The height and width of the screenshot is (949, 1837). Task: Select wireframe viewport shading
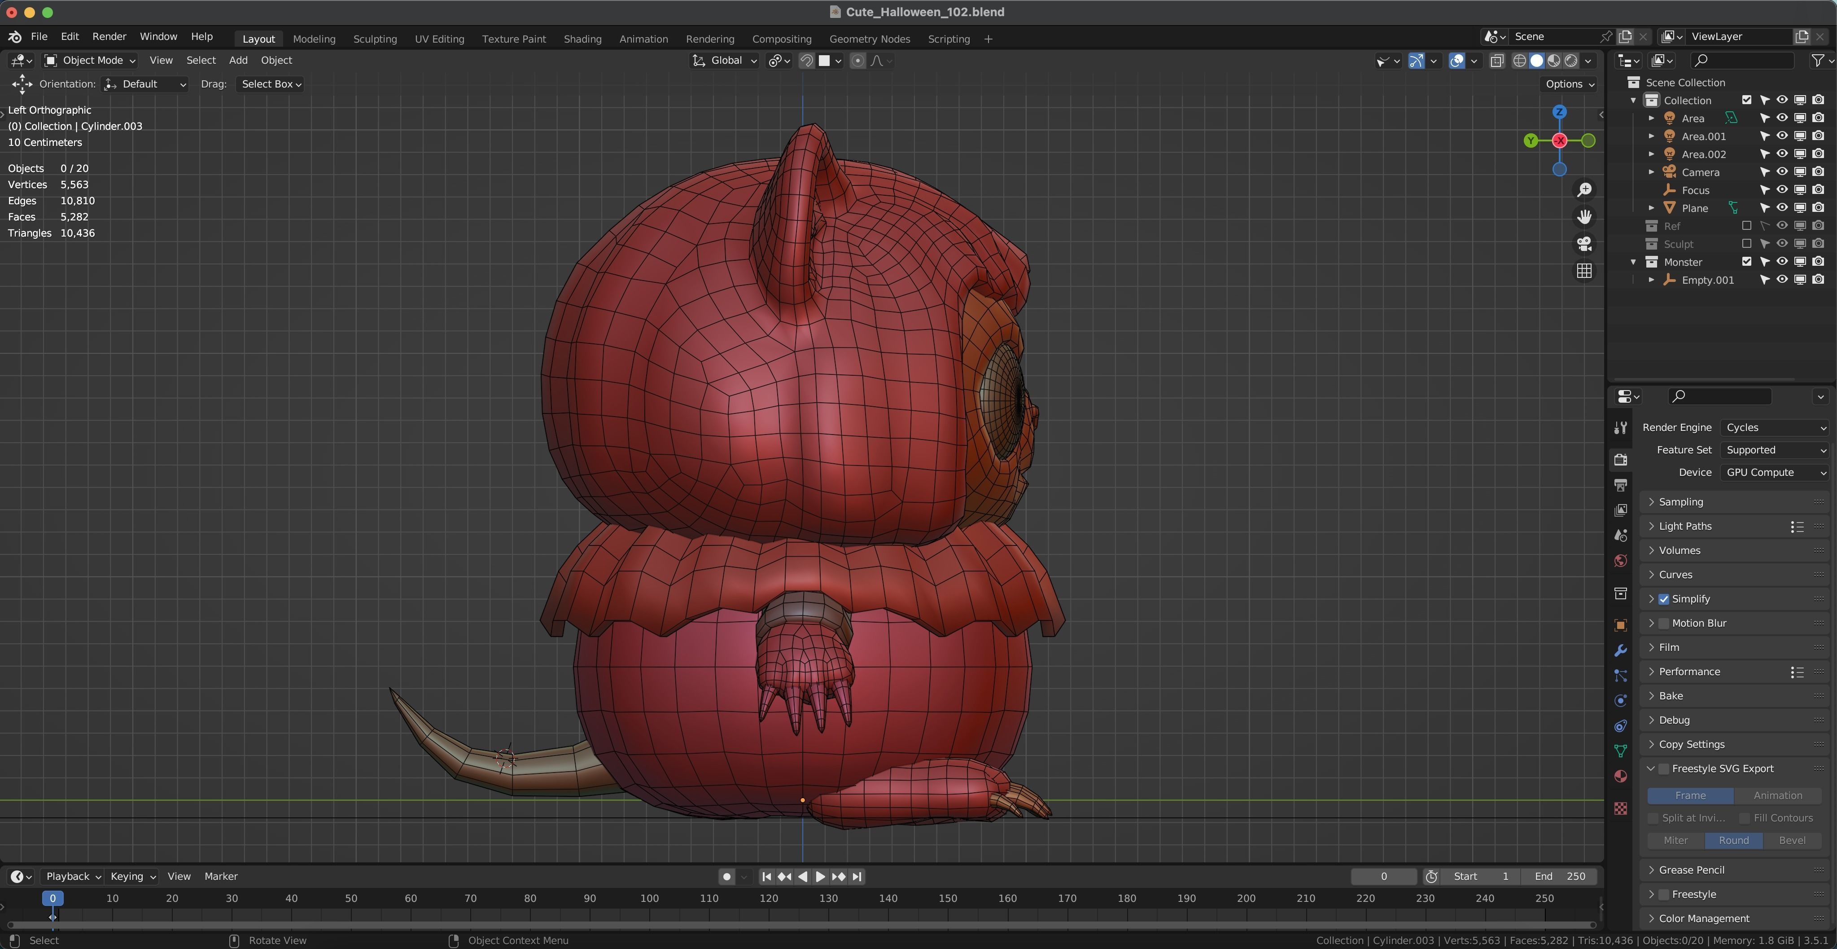(x=1519, y=61)
